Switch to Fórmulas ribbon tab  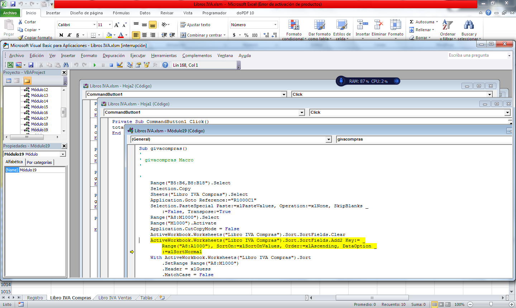click(121, 13)
